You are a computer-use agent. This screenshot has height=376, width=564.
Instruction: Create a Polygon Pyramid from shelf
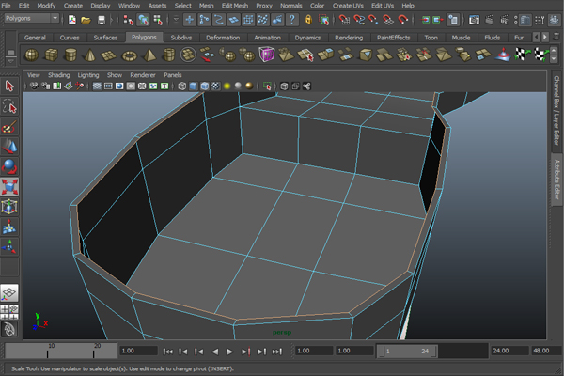click(x=149, y=55)
